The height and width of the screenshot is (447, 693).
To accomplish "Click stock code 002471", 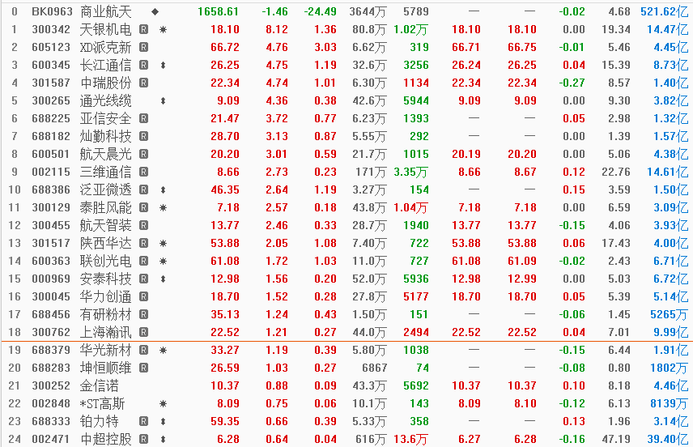I will pos(51,439).
